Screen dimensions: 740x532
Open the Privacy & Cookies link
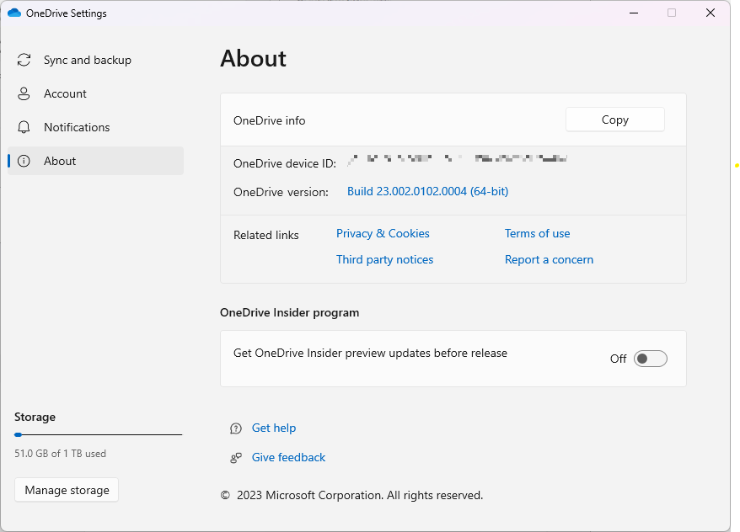point(383,233)
